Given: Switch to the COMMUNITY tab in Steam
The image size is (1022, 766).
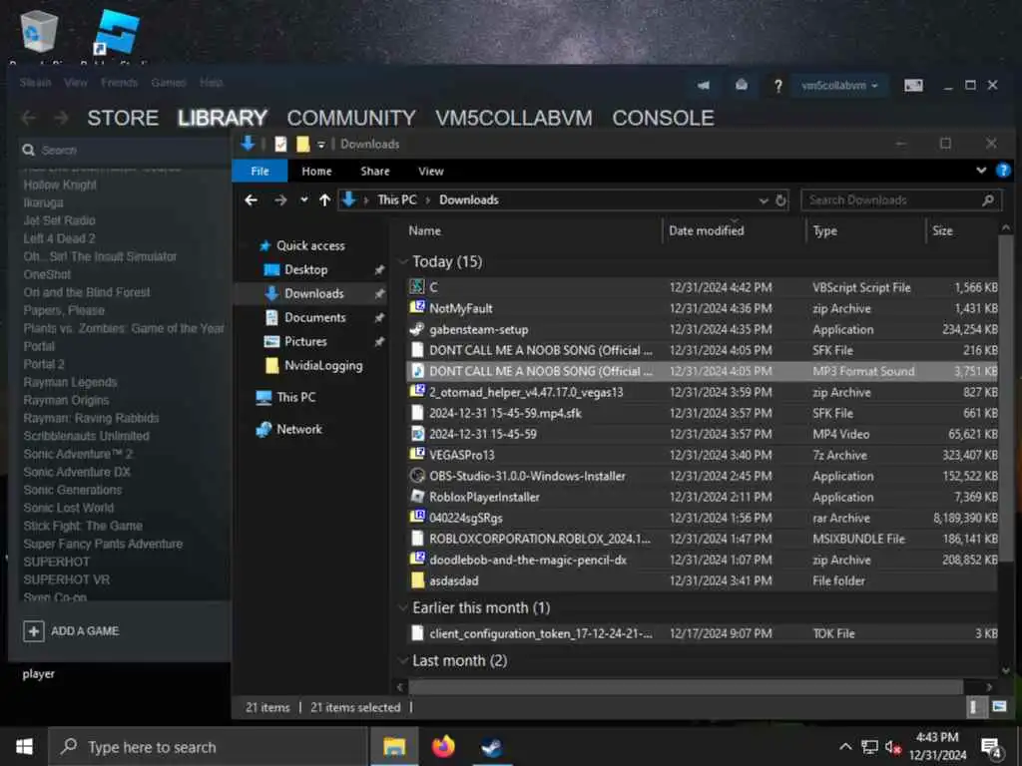Looking at the screenshot, I should (x=351, y=118).
